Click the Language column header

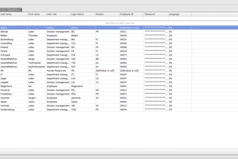[180, 14]
